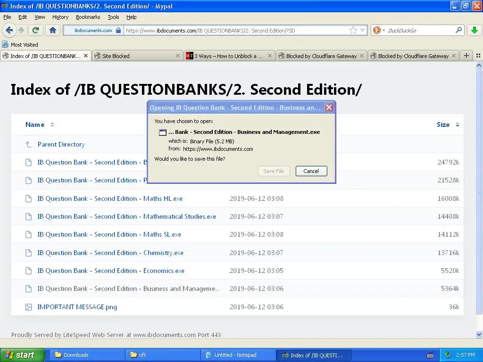
Task: Switch to the nft folder taskbar window
Action: pyautogui.click(x=163, y=355)
